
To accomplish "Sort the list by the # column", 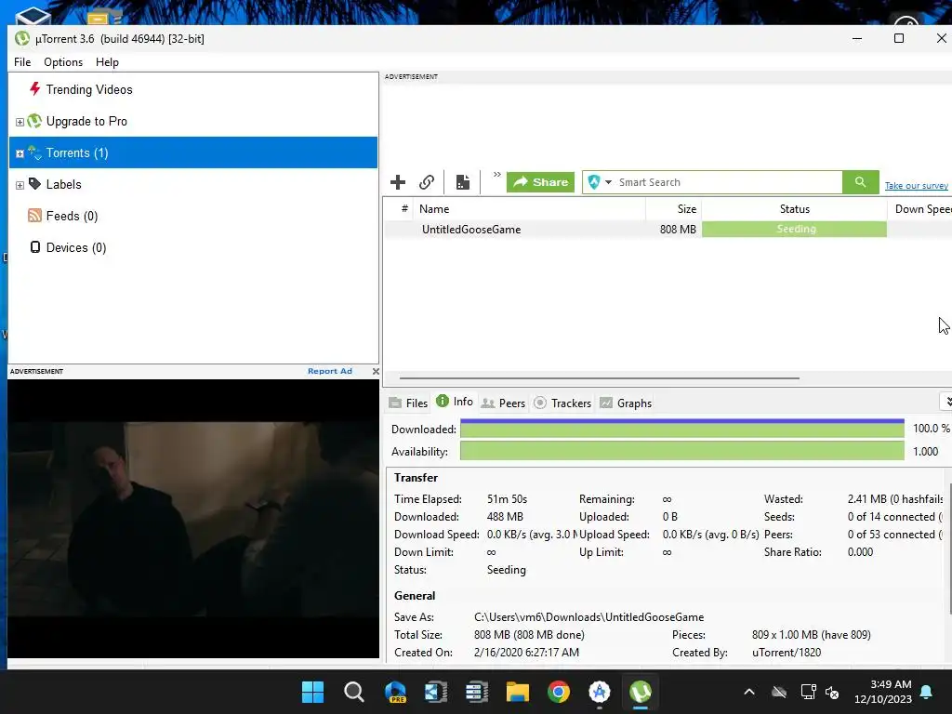I will 399,209.
